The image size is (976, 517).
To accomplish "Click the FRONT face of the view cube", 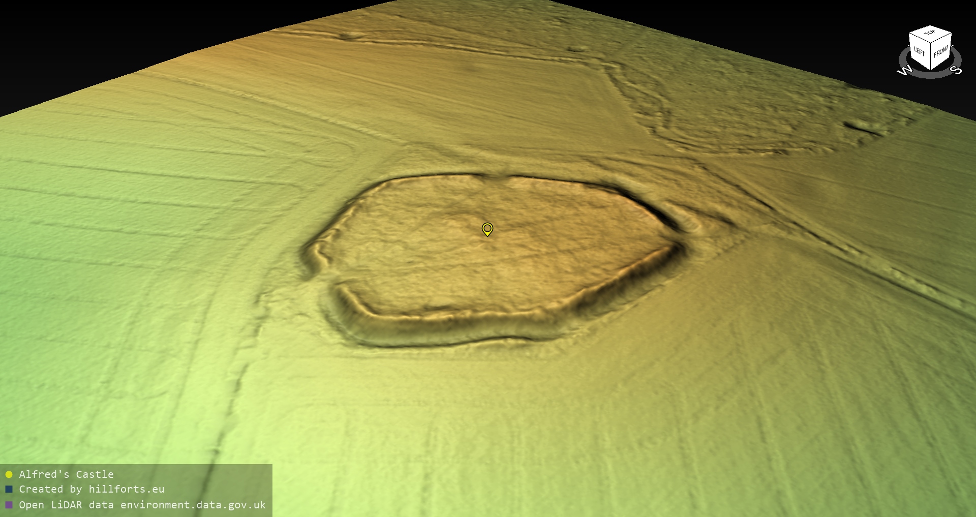I will coord(941,52).
